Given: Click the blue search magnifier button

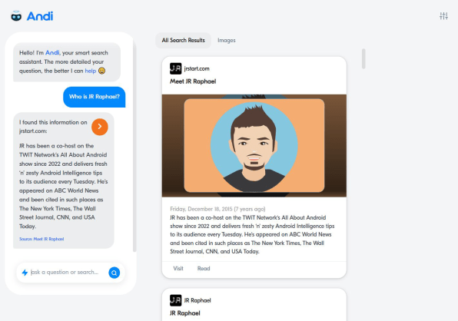Looking at the screenshot, I should click(x=114, y=273).
